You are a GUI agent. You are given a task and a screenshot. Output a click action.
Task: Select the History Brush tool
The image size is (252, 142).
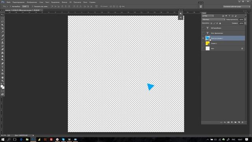click(x=2, y=46)
